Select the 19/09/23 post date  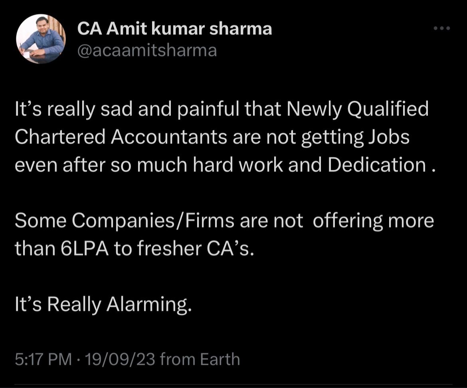point(120,359)
